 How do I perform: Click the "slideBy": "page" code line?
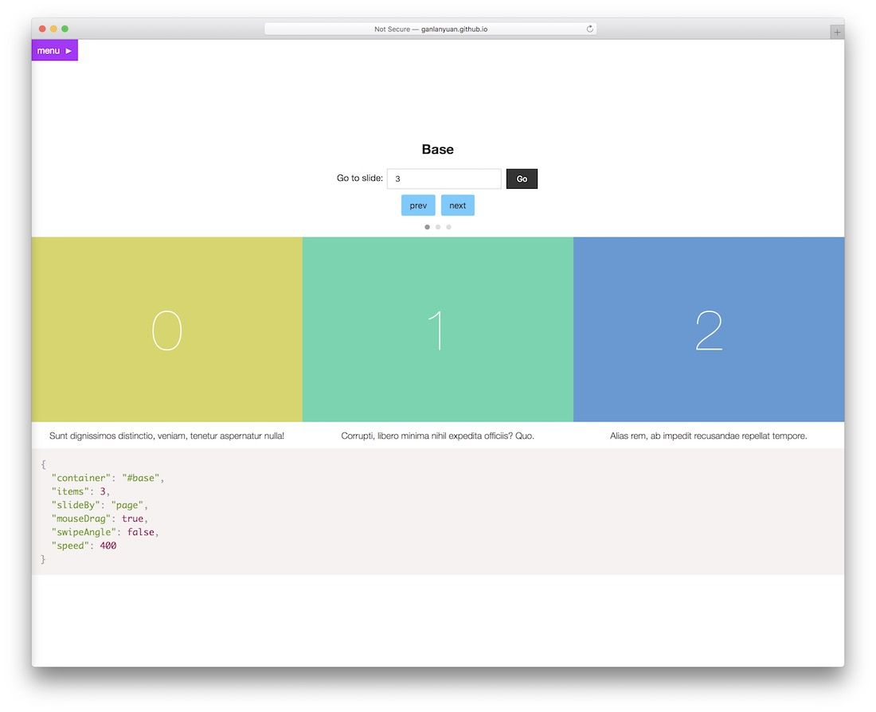click(100, 505)
